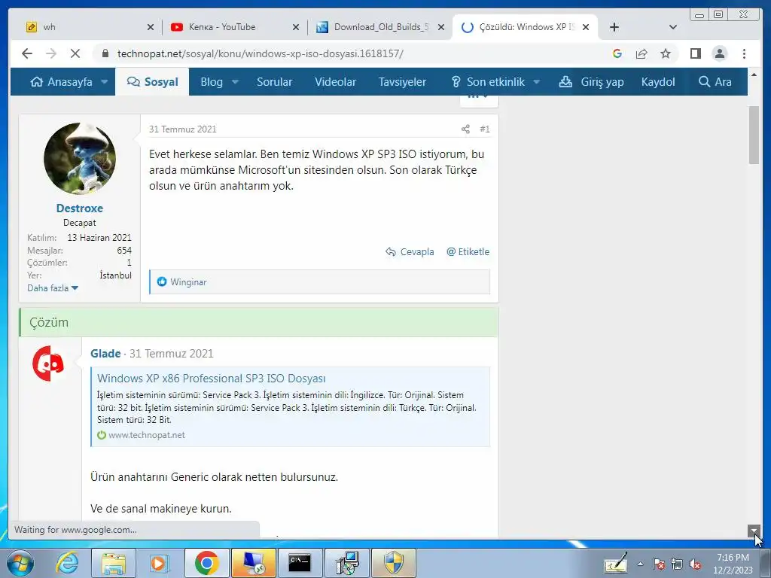Switch to Chrome on the taskbar
The height and width of the screenshot is (578, 771).
click(206, 563)
